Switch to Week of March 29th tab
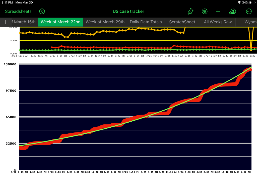This screenshot has width=257, height=193. pos(105,22)
